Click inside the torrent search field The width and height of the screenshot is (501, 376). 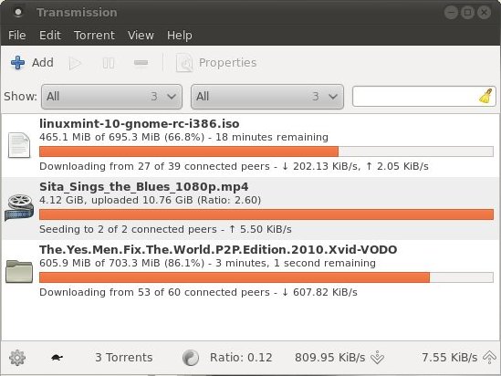[415, 96]
